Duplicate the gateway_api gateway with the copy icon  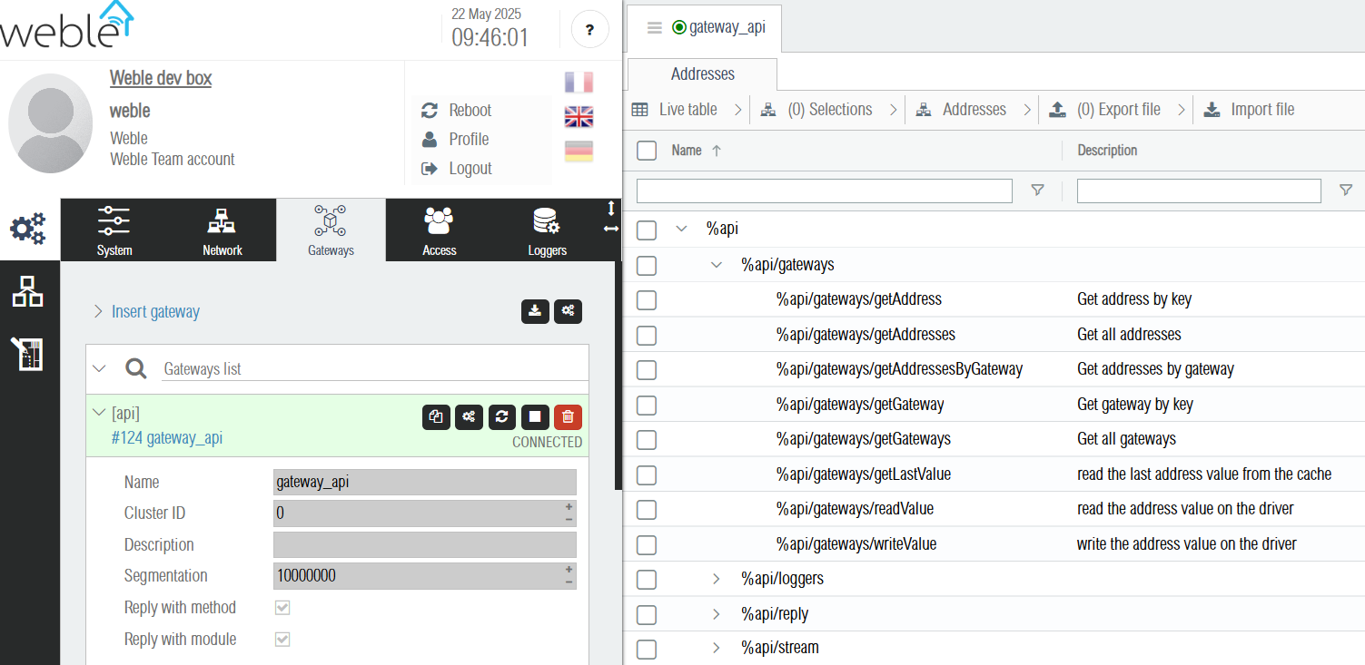click(x=436, y=416)
